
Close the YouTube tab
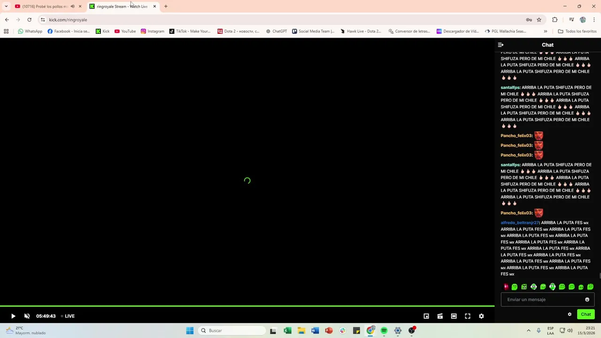[x=80, y=6]
